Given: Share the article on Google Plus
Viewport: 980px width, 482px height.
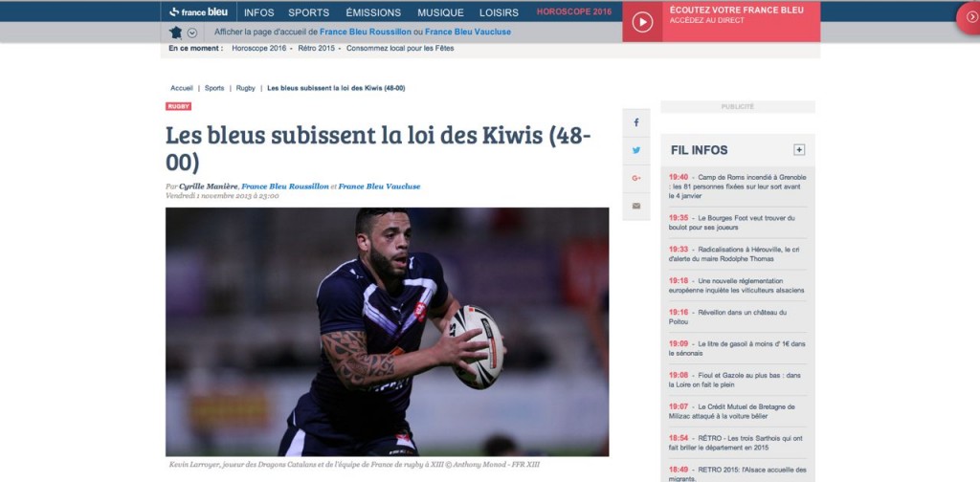Looking at the screenshot, I should pyautogui.click(x=636, y=179).
